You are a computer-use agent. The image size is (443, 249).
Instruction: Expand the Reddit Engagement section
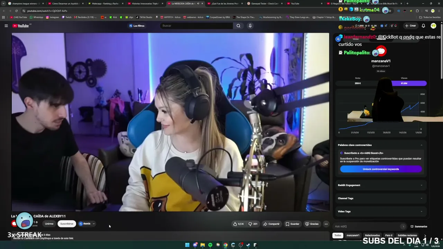tap(380, 185)
